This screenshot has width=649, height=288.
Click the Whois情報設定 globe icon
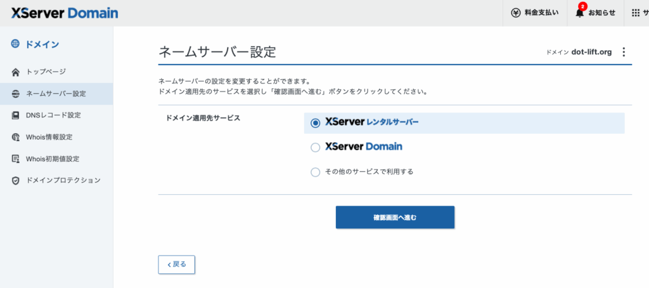[x=16, y=137]
